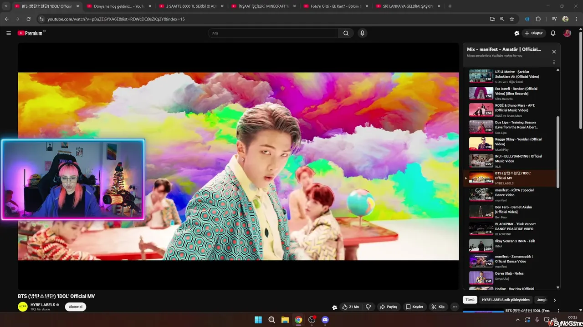
Task: Close the Mix playlist panel
Action: (554, 52)
